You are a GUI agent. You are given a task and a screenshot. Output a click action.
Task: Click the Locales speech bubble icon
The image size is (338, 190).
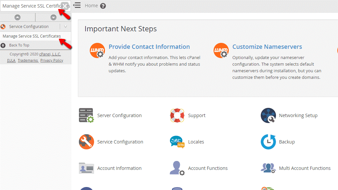pyautogui.click(x=177, y=142)
